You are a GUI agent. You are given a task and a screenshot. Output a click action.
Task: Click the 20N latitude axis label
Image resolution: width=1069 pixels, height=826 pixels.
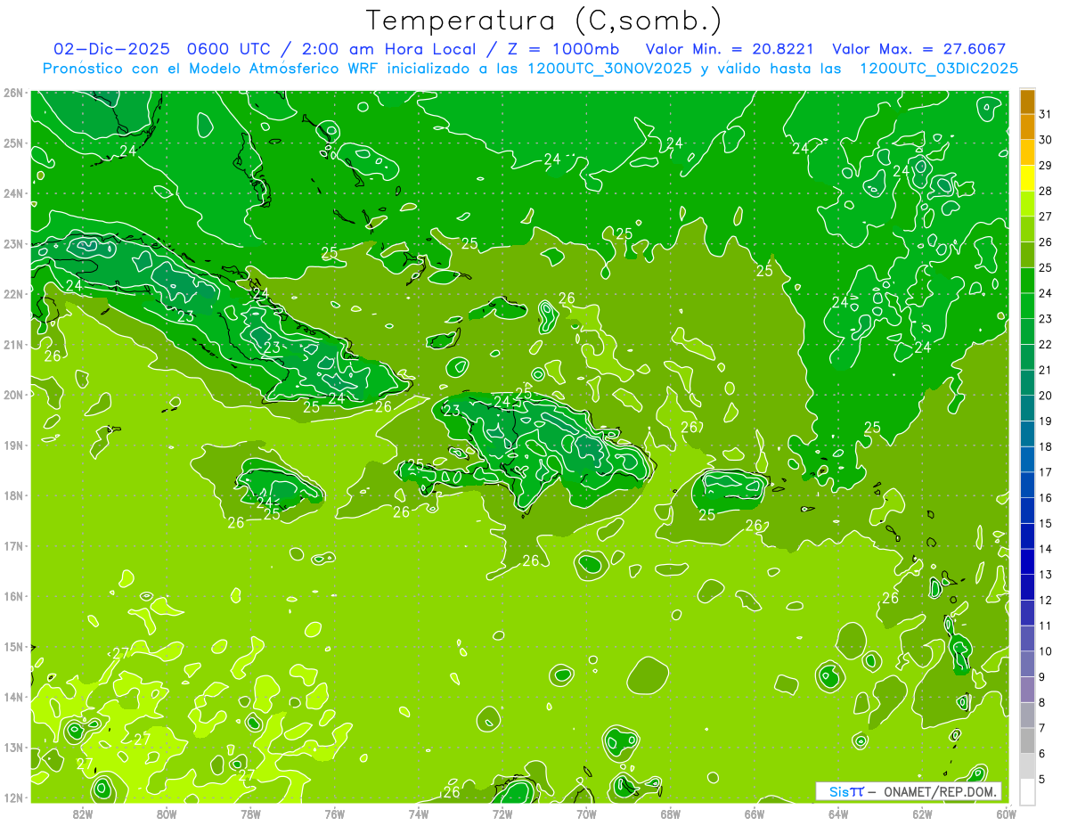point(12,395)
